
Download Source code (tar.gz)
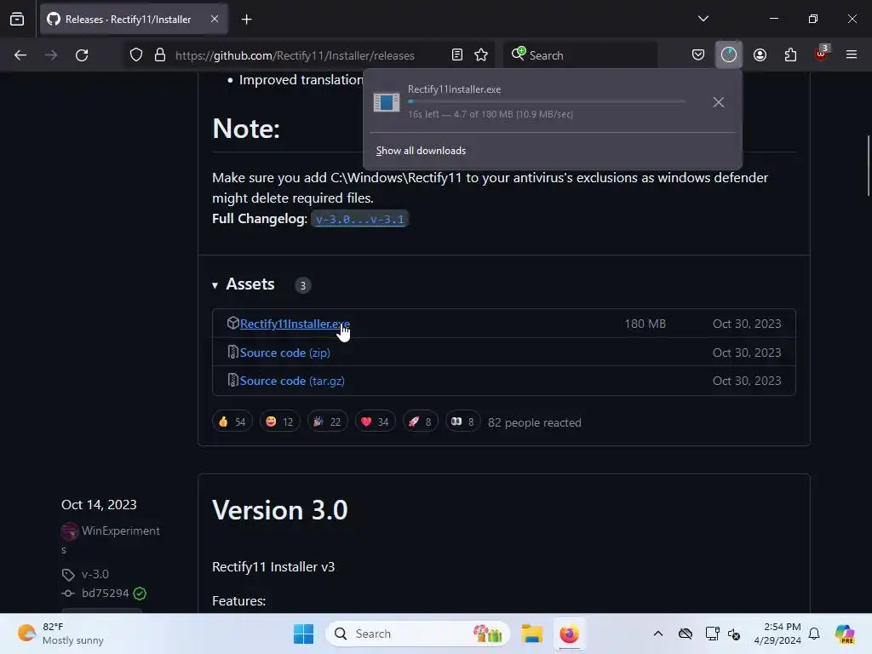point(292,381)
